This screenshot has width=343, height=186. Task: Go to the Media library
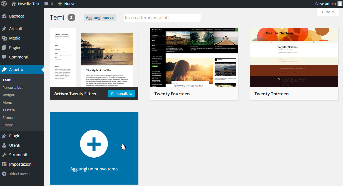[x=14, y=38]
